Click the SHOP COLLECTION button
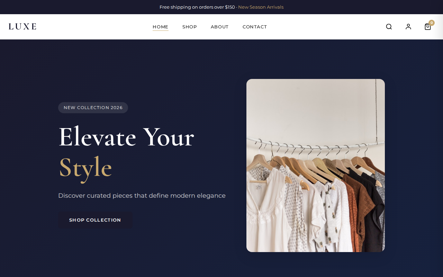Viewport: 443px width, 277px height. click(95, 220)
